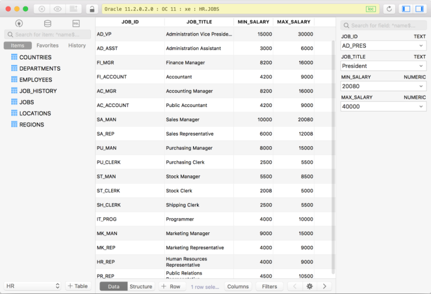Go to previous page arrow

click(295, 286)
